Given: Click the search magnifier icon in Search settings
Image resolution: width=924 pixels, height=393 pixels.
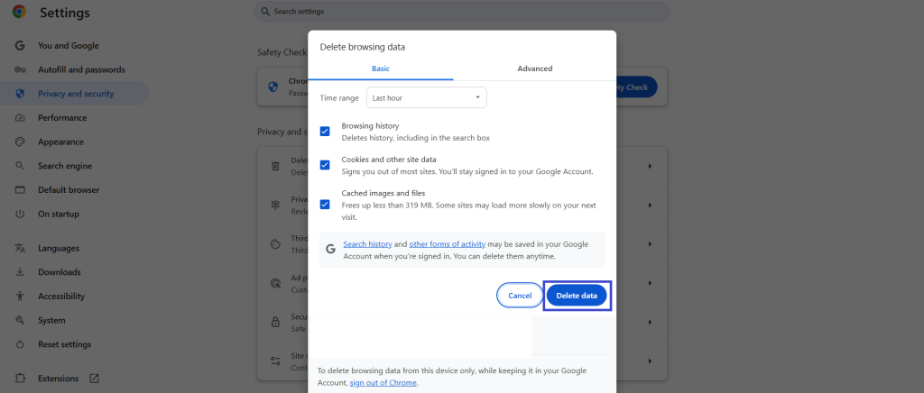Looking at the screenshot, I should 265,11.
